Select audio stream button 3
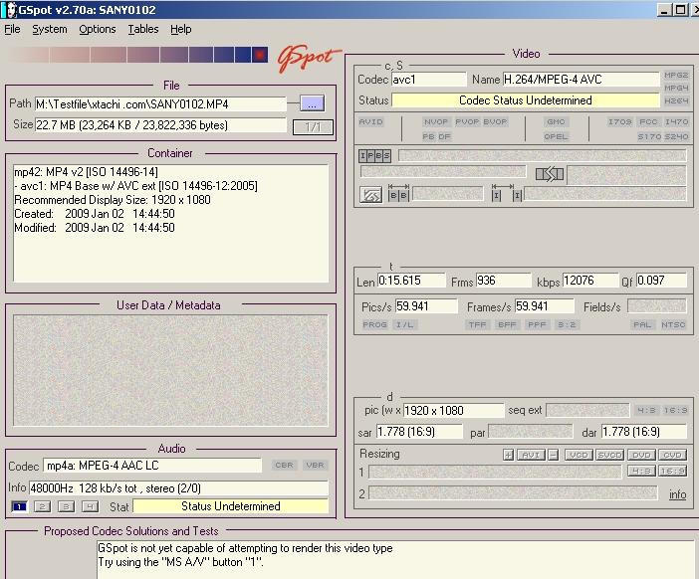This screenshot has height=579, width=699. click(66, 506)
